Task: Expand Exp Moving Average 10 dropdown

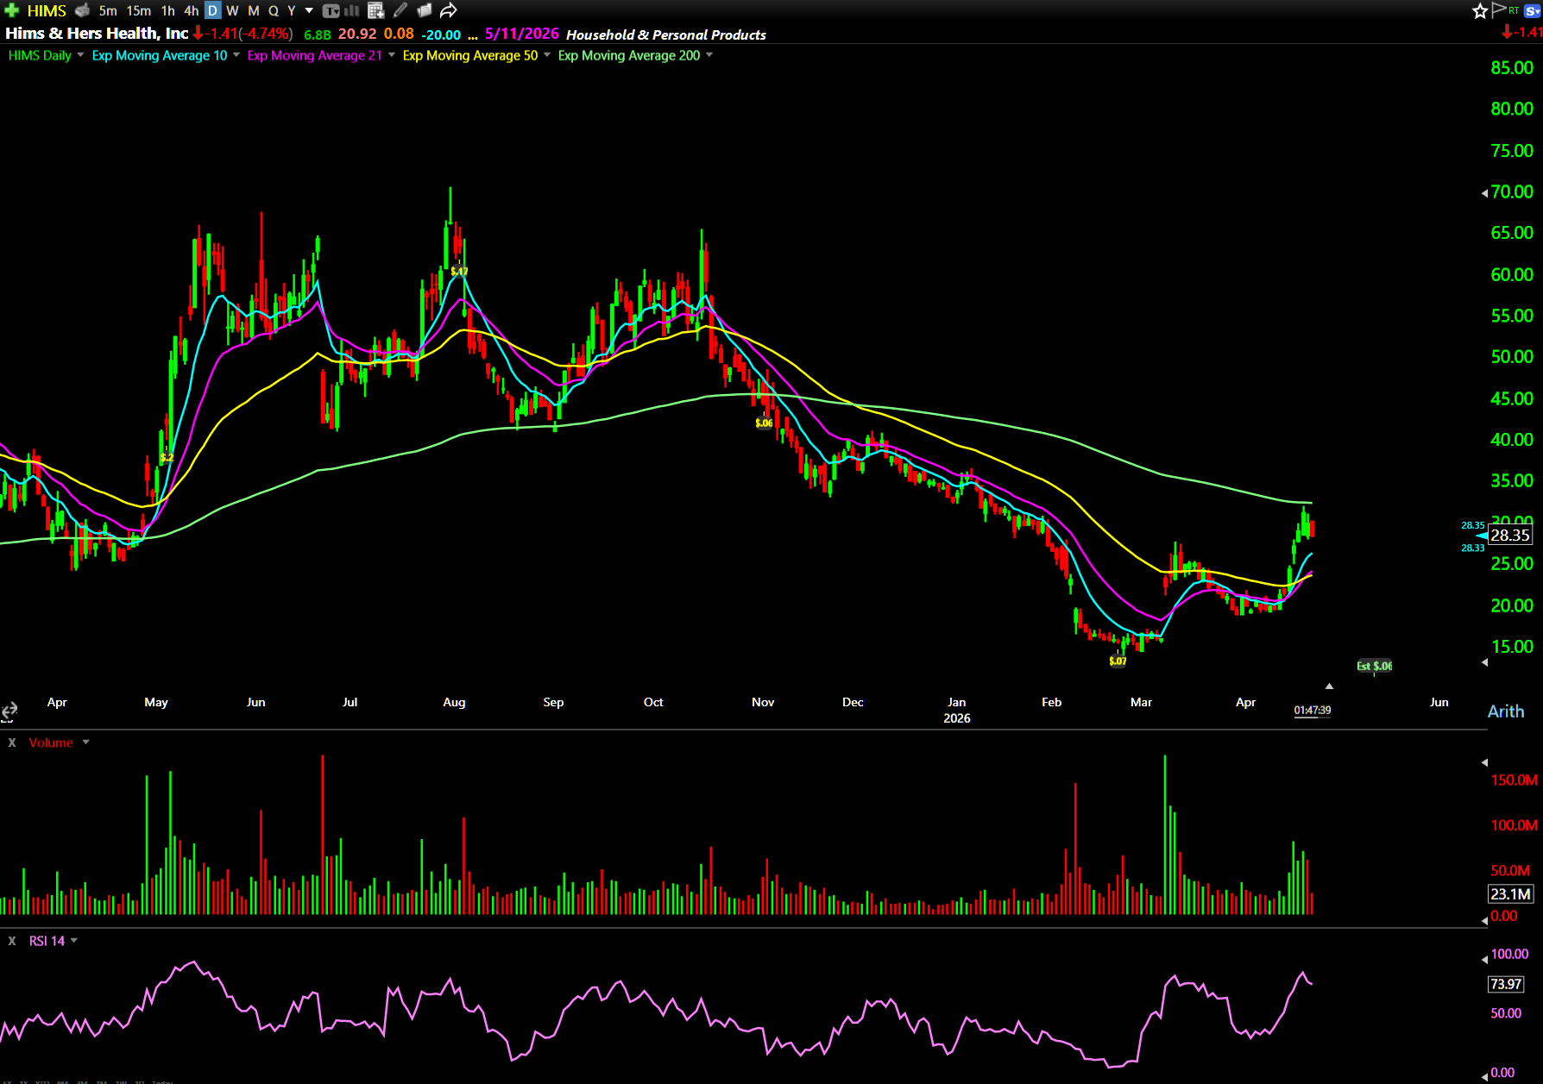Action: click(236, 55)
